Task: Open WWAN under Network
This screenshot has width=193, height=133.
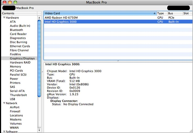Action: pyautogui.click(x=14, y=128)
